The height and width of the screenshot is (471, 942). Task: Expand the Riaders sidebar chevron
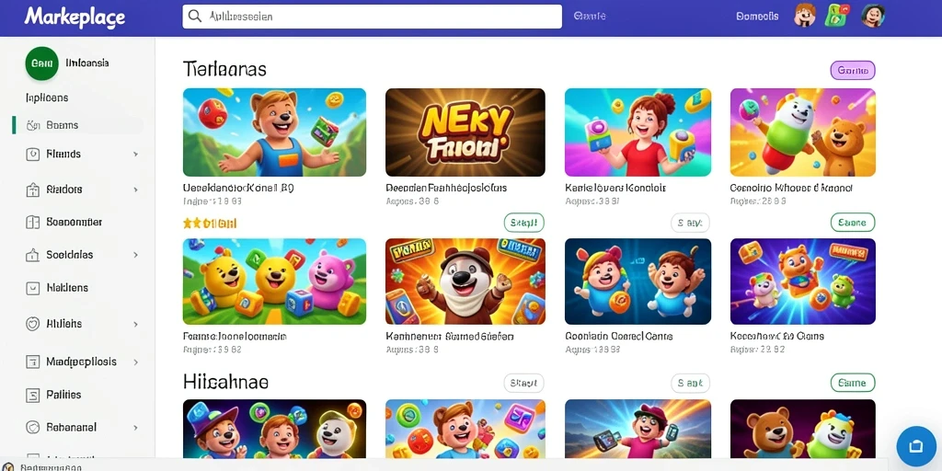click(x=136, y=190)
